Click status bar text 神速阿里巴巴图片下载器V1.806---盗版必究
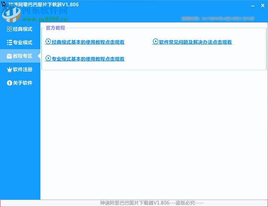 (152, 203)
